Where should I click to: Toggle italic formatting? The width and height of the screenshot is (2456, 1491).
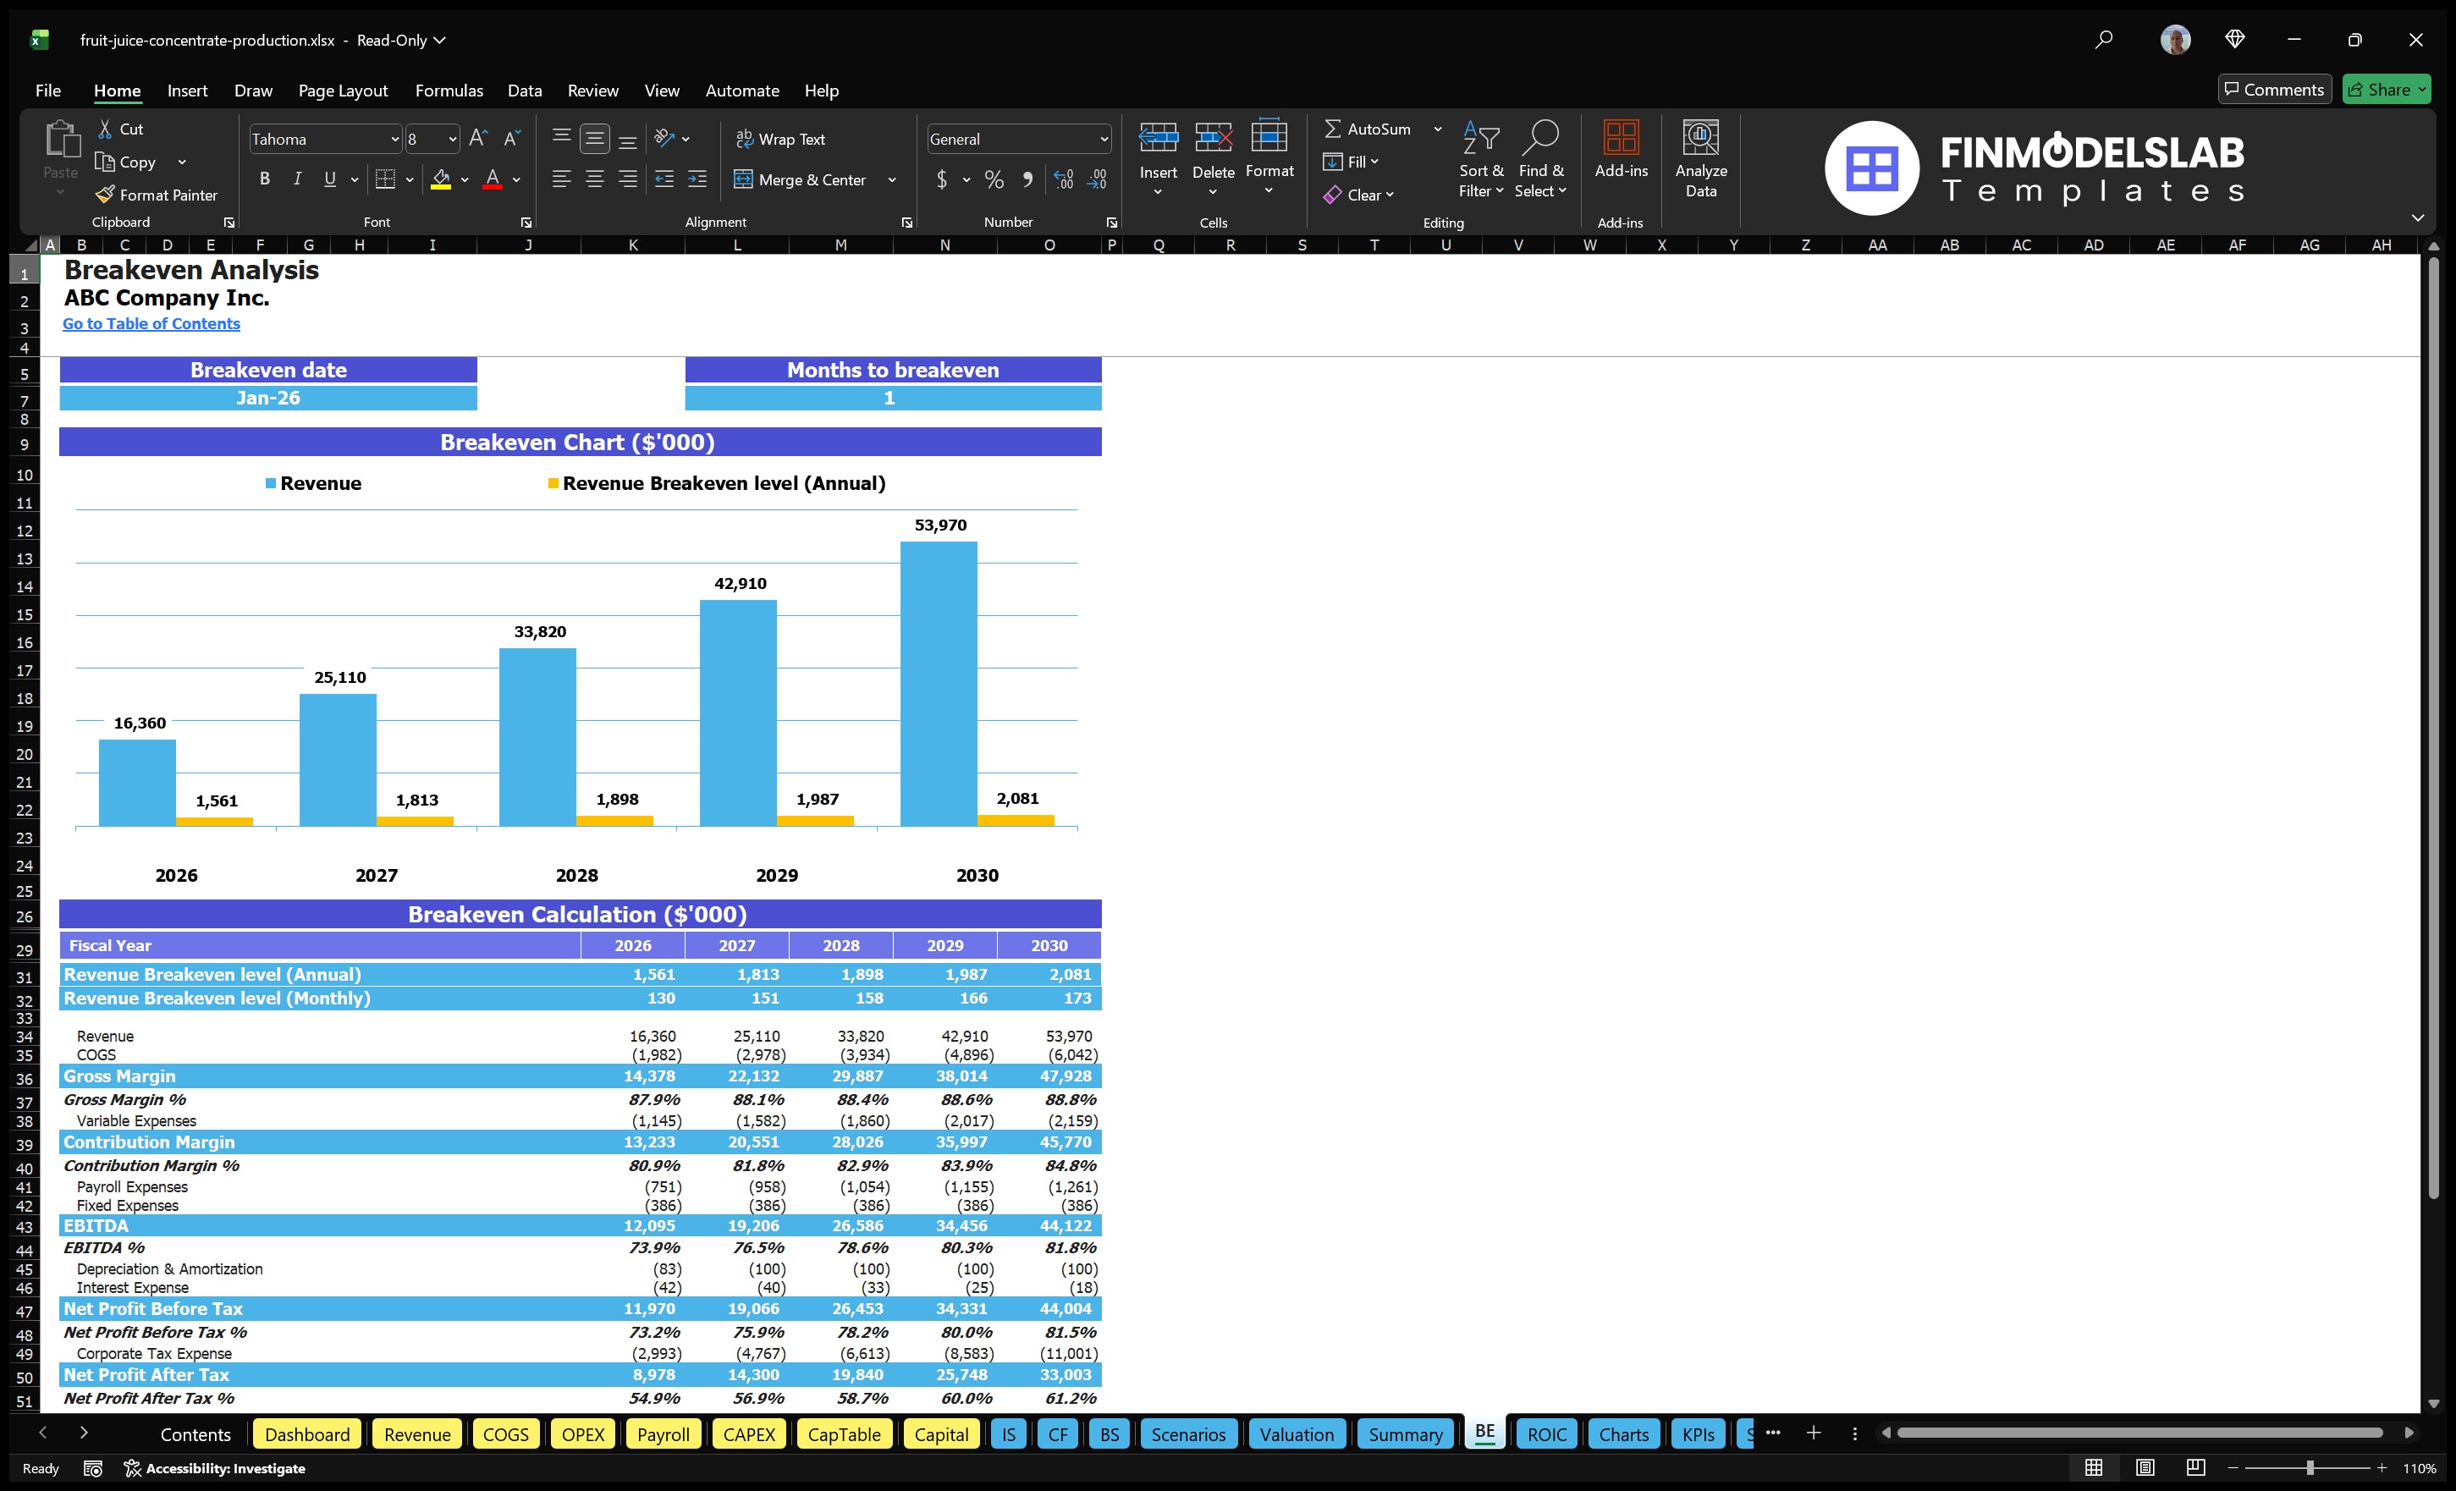[296, 179]
